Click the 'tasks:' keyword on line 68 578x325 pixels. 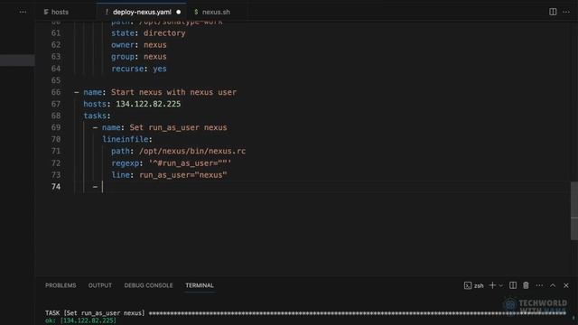pos(97,116)
